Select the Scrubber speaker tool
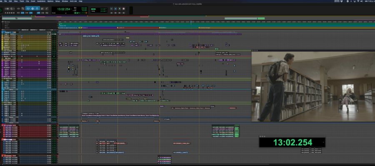375x166 pixels. click(43, 8)
